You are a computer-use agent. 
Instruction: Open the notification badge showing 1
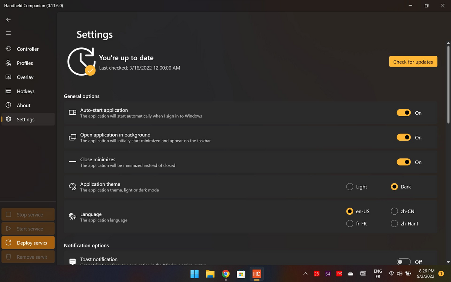tap(441, 274)
